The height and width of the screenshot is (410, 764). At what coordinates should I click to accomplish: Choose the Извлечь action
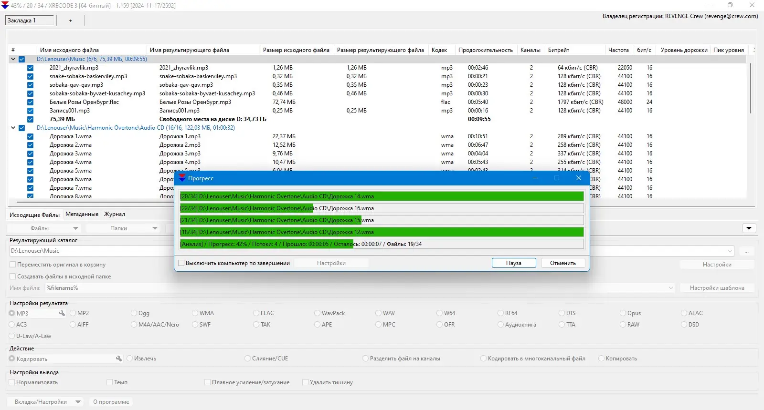(x=130, y=359)
